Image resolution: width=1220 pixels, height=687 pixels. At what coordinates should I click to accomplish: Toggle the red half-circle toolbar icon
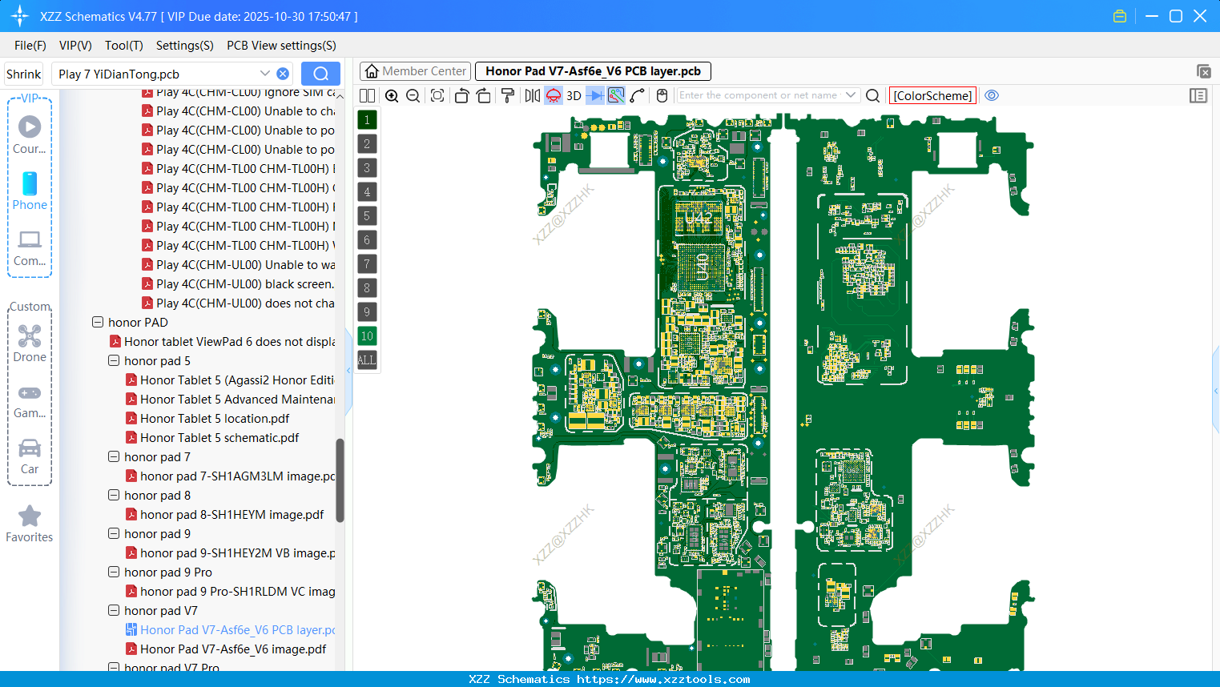pos(554,95)
